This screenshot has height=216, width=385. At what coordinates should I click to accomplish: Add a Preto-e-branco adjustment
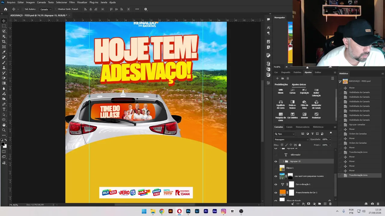[292, 105]
